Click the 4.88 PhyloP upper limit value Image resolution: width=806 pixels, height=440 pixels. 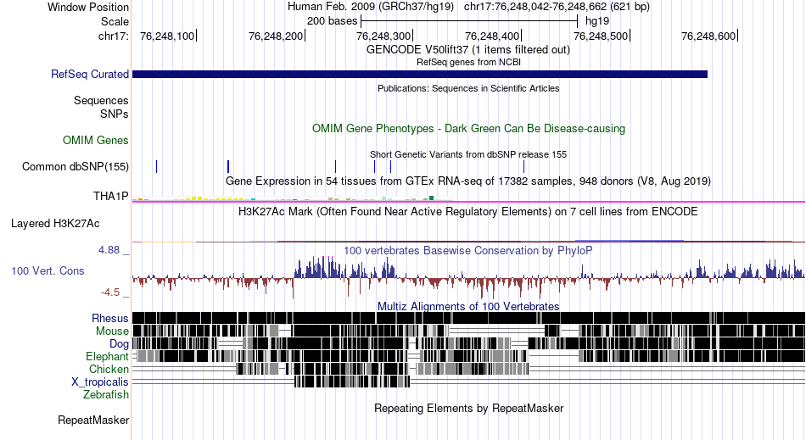109,250
